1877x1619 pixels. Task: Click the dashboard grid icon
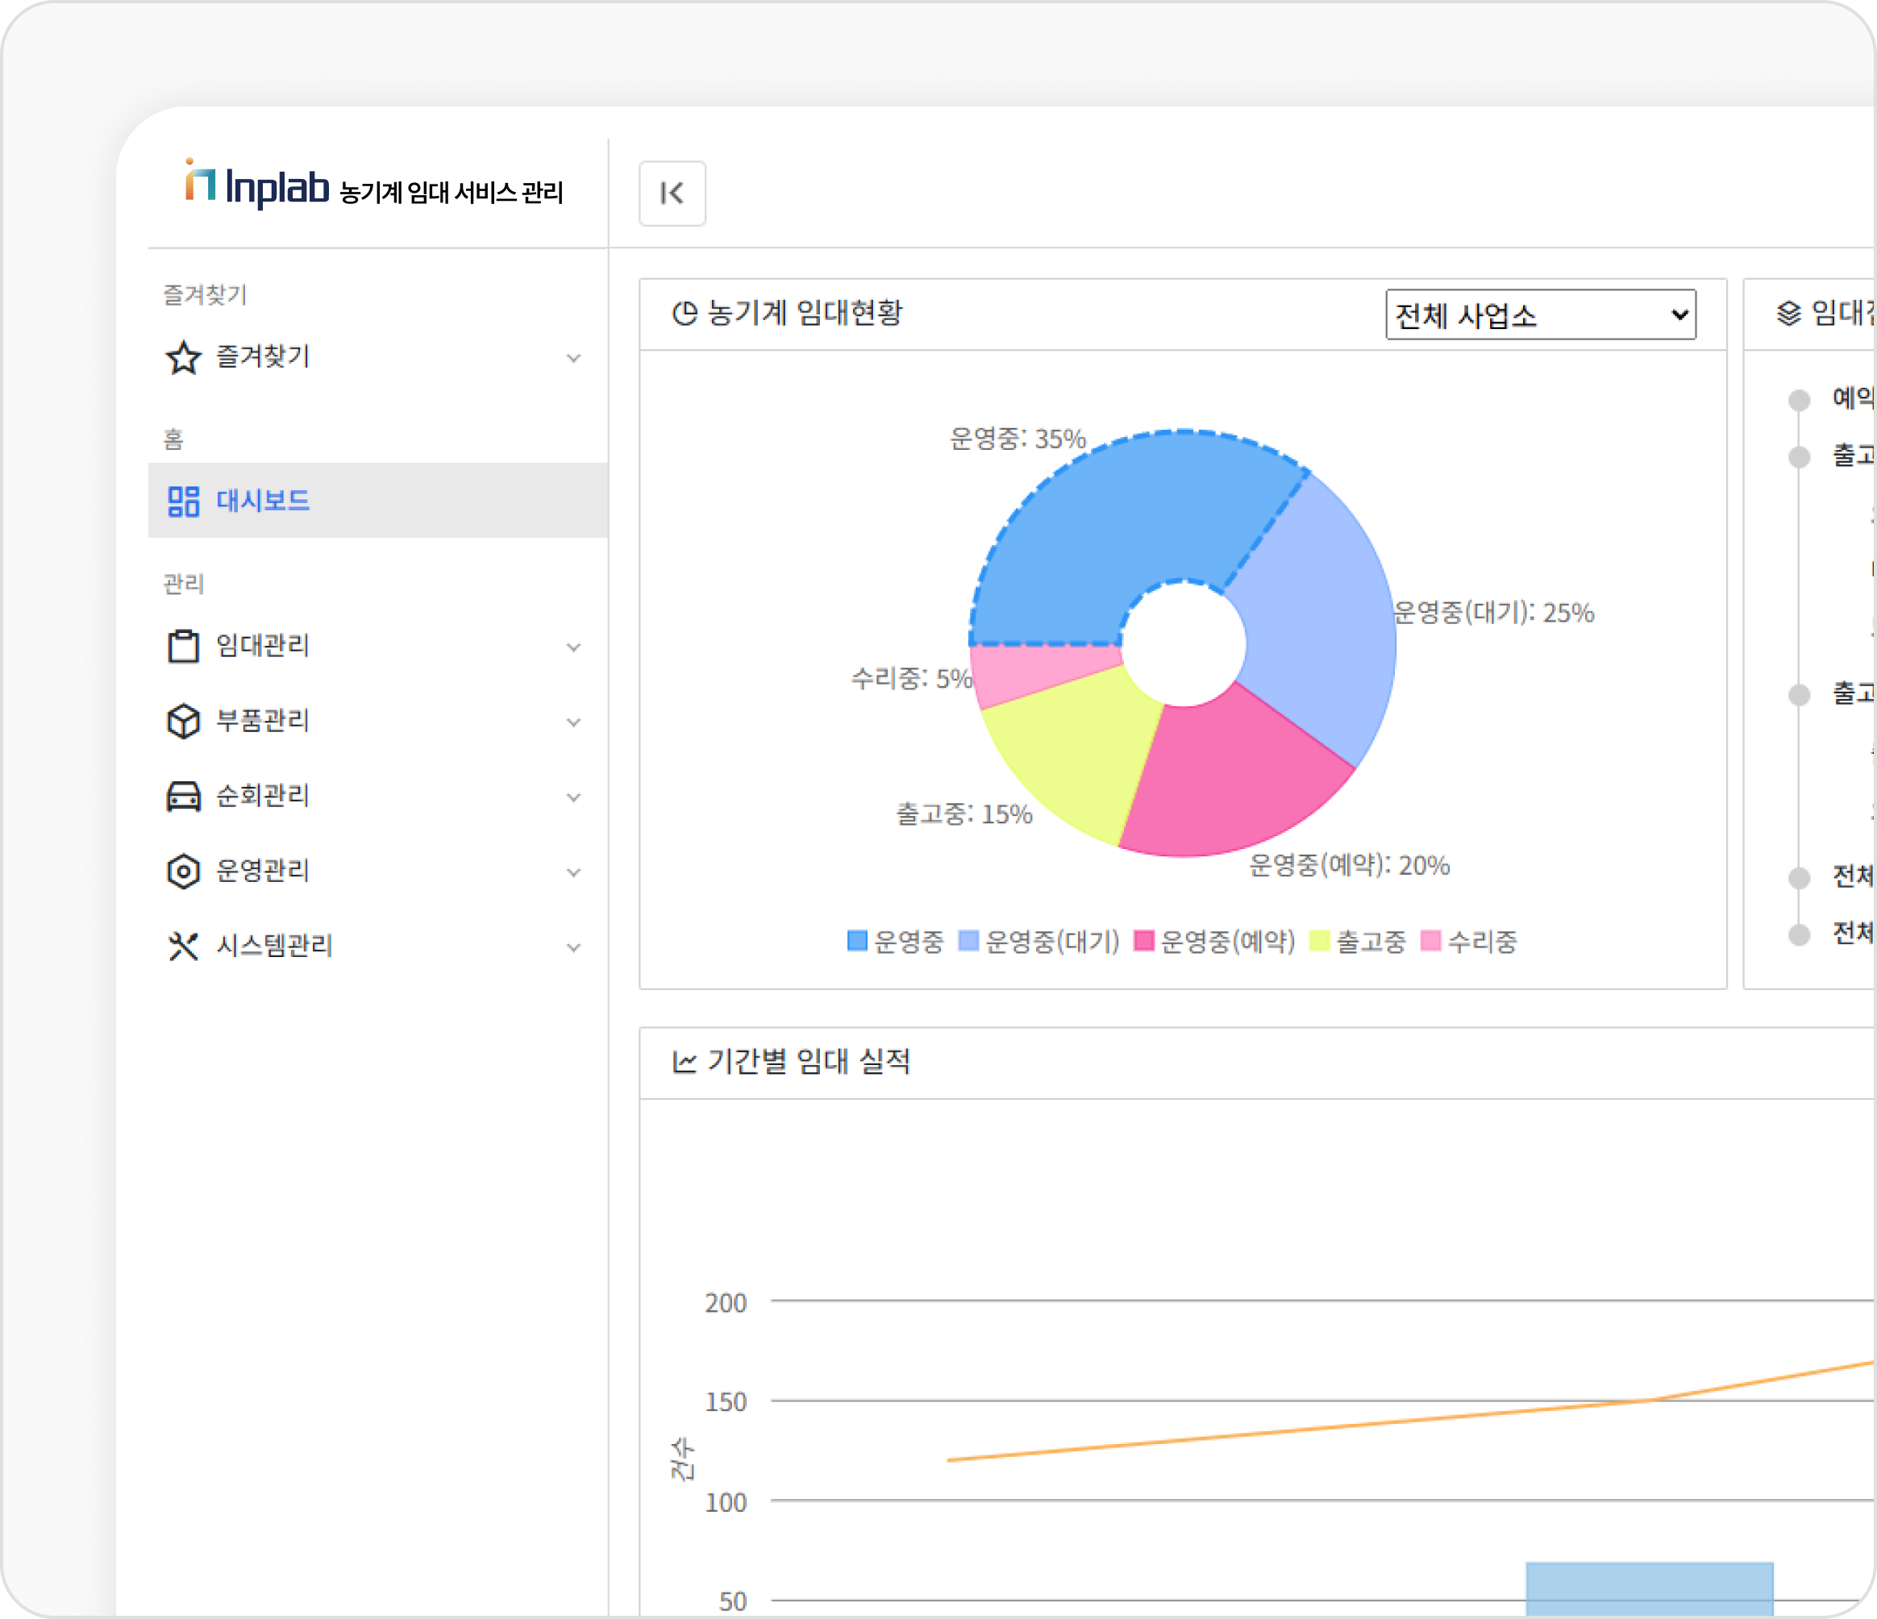coord(183,501)
